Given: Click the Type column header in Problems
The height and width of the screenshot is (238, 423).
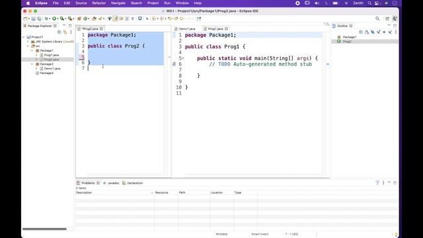Looking at the screenshot, I should (245, 192).
